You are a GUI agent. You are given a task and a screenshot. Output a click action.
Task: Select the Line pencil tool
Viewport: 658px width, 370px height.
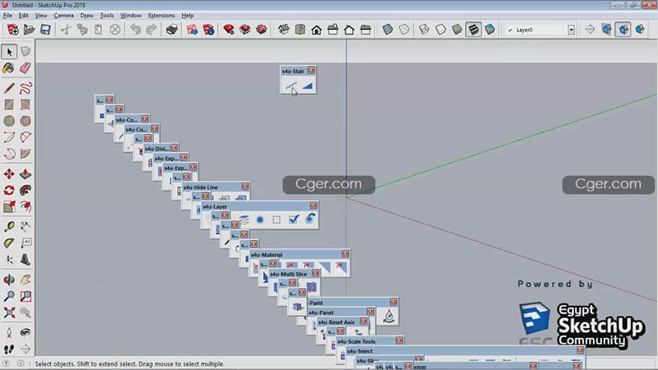[x=9, y=88]
